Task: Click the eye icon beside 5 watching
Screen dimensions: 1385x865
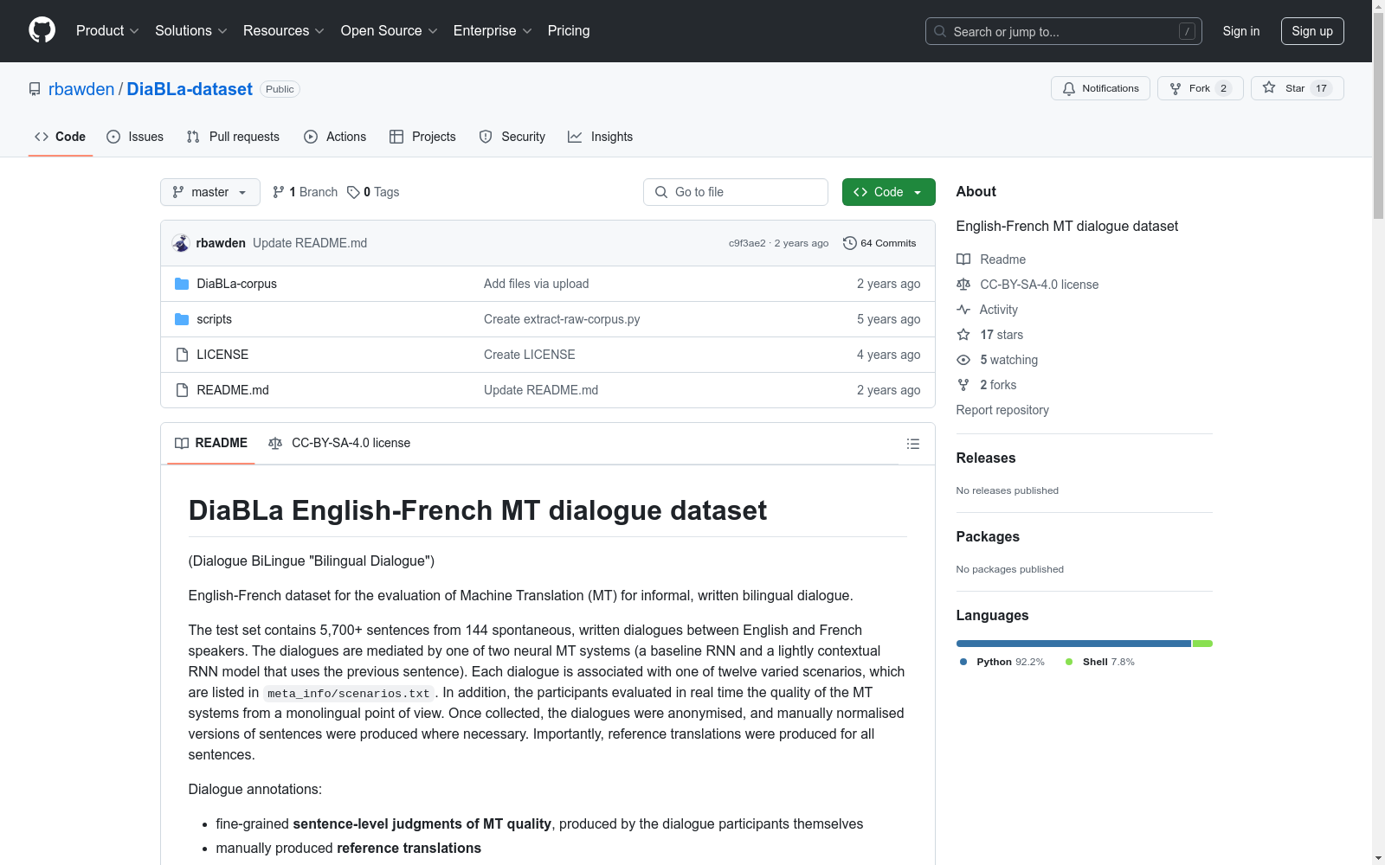Action: [963, 360]
